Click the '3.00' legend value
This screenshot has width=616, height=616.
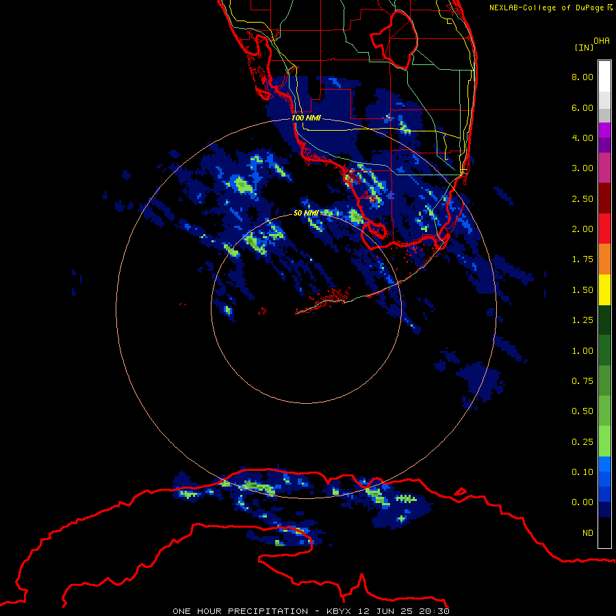click(x=582, y=168)
